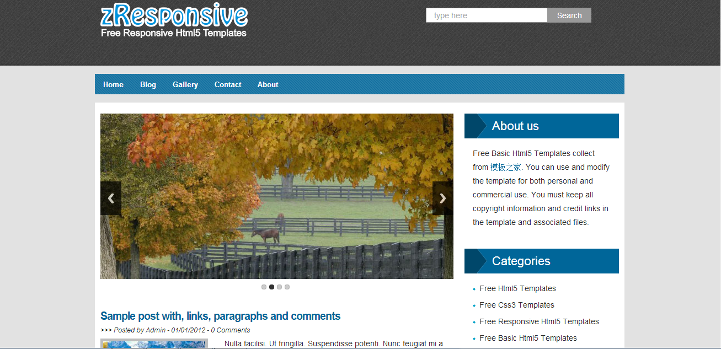Click the Search button
Screen dimensions: 721x349
(x=569, y=15)
